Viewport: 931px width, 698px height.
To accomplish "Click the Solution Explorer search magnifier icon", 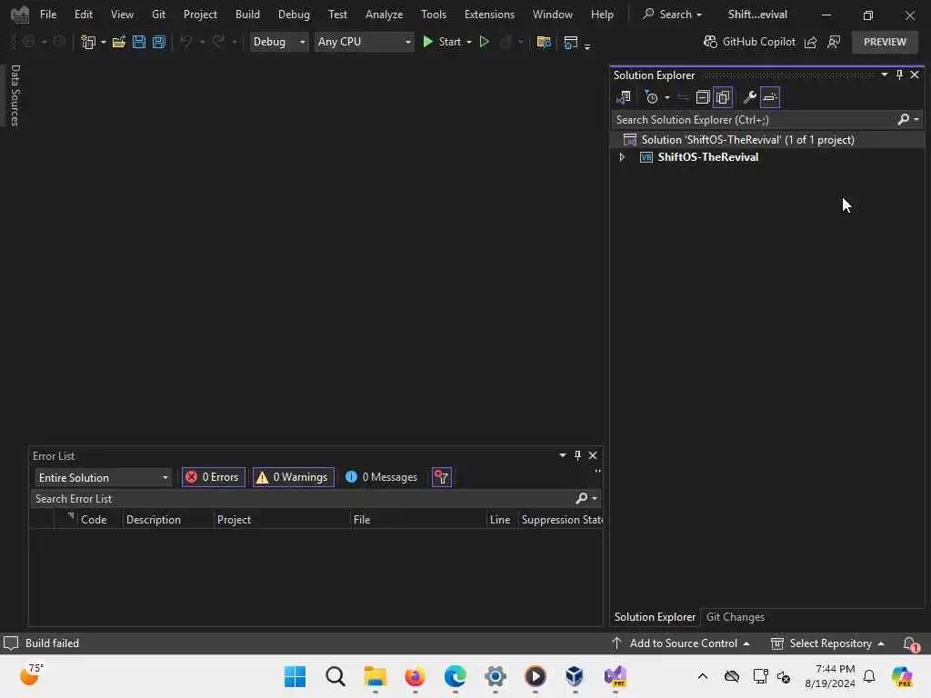I will pyautogui.click(x=903, y=119).
